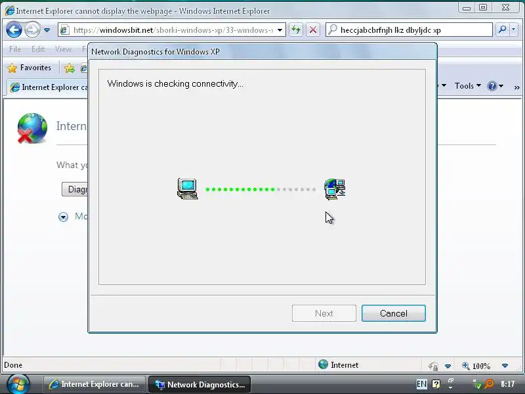Image resolution: width=525 pixels, height=394 pixels.
Task: Click the Favorites star button
Action: coord(30,68)
